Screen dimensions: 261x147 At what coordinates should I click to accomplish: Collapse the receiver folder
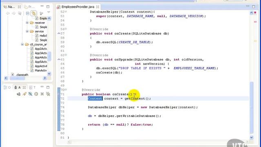click(x=27, y=23)
